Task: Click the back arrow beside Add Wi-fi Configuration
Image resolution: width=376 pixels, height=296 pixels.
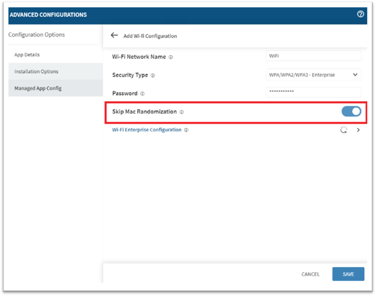Action: [114, 35]
